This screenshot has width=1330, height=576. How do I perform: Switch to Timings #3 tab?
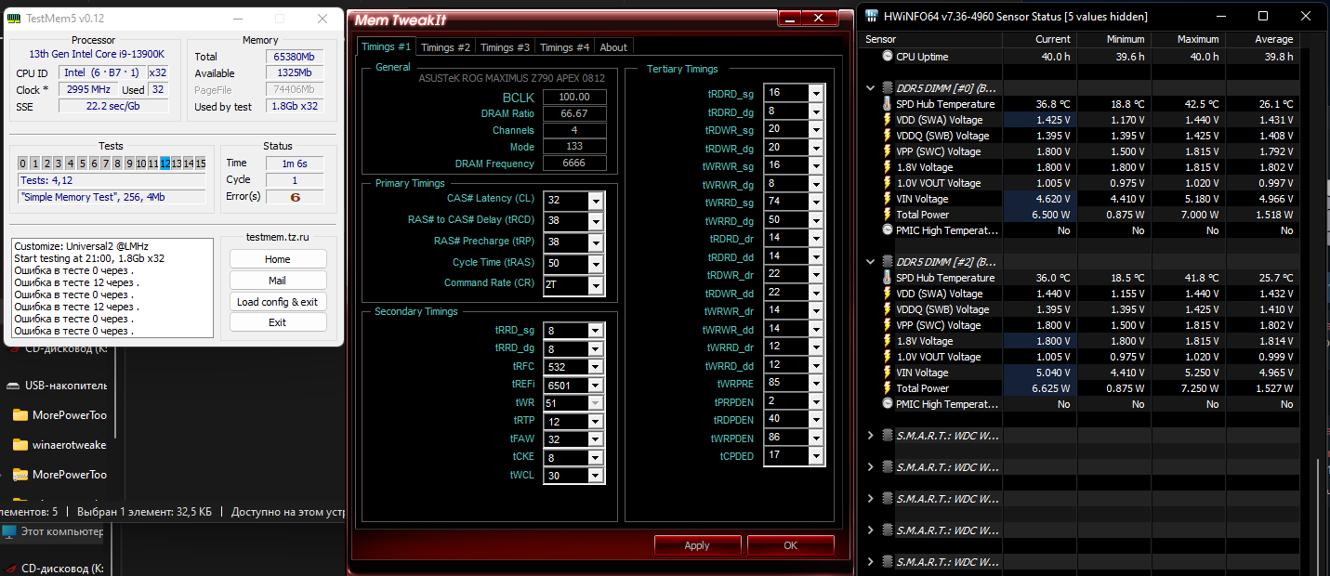point(506,47)
